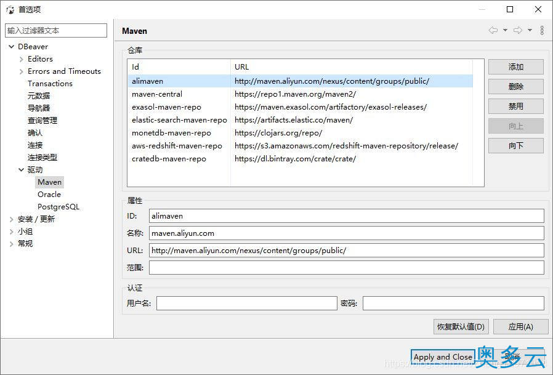Click the Id column header

coord(179,67)
